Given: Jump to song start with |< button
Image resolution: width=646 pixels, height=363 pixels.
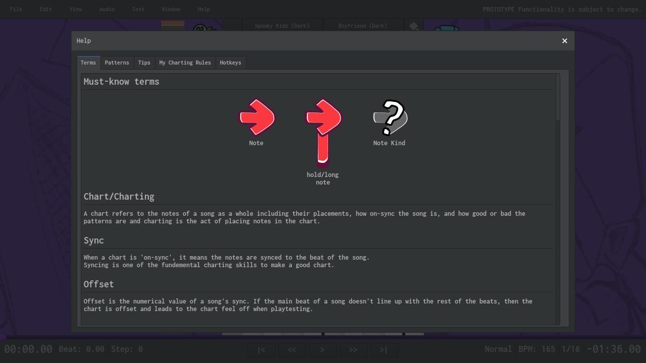Looking at the screenshot, I should coord(261,350).
